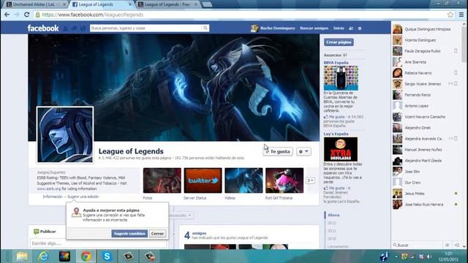Open the Twitter Server Status app
The width and height of the screenshot is (468, 263).
(203, 180)
